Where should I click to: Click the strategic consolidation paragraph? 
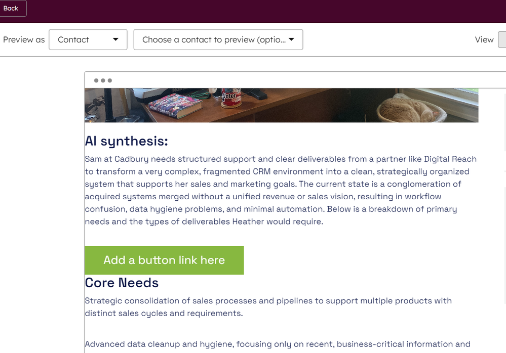(x=268, y=306)
